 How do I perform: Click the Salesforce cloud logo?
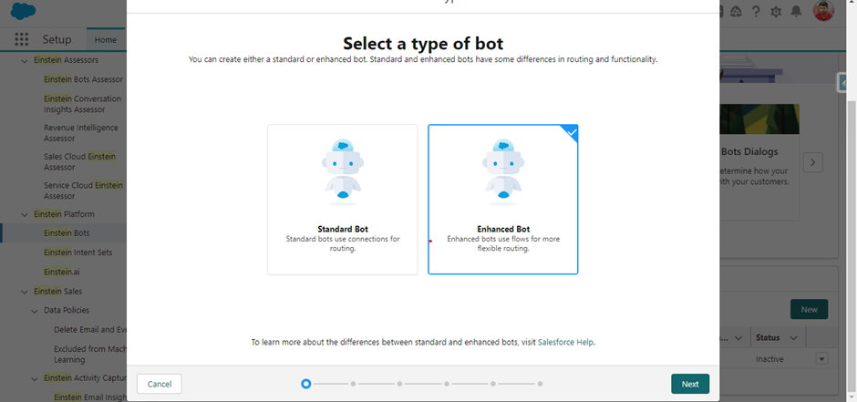pyautogui.click(x=23, y=11)
